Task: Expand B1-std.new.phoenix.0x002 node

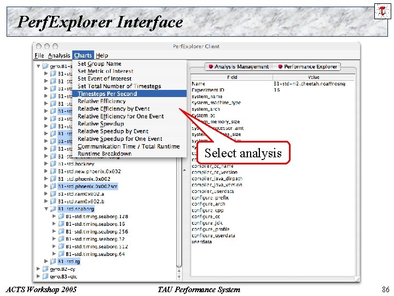Action: point(46,171)
